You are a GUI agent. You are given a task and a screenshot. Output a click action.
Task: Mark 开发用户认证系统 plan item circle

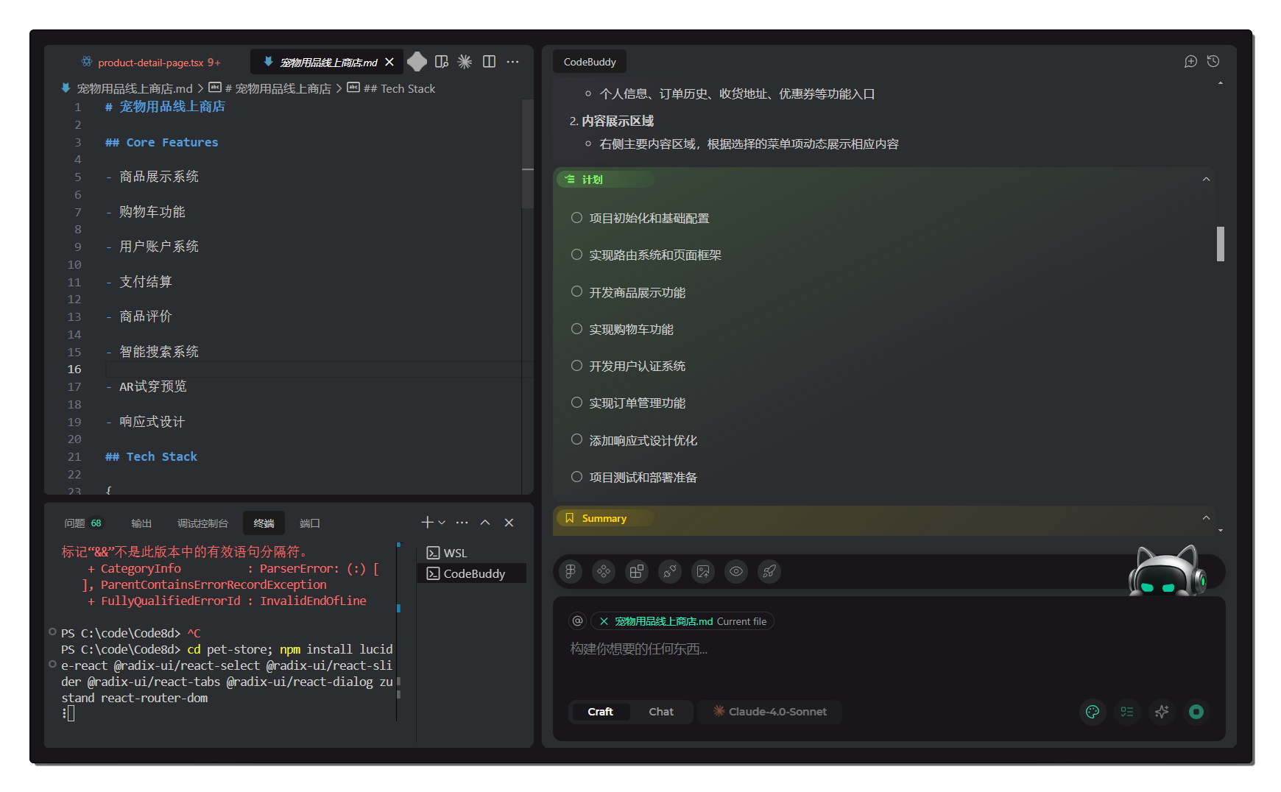(x=576, y=366)
